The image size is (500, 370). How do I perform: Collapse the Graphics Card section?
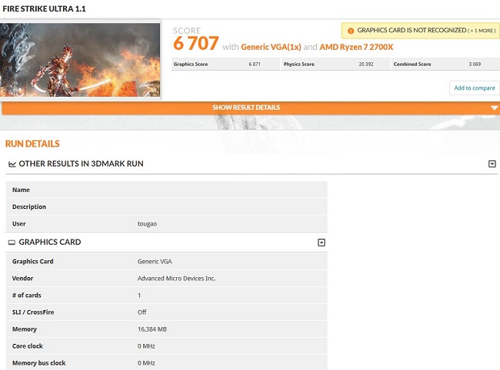pos(322,243)
